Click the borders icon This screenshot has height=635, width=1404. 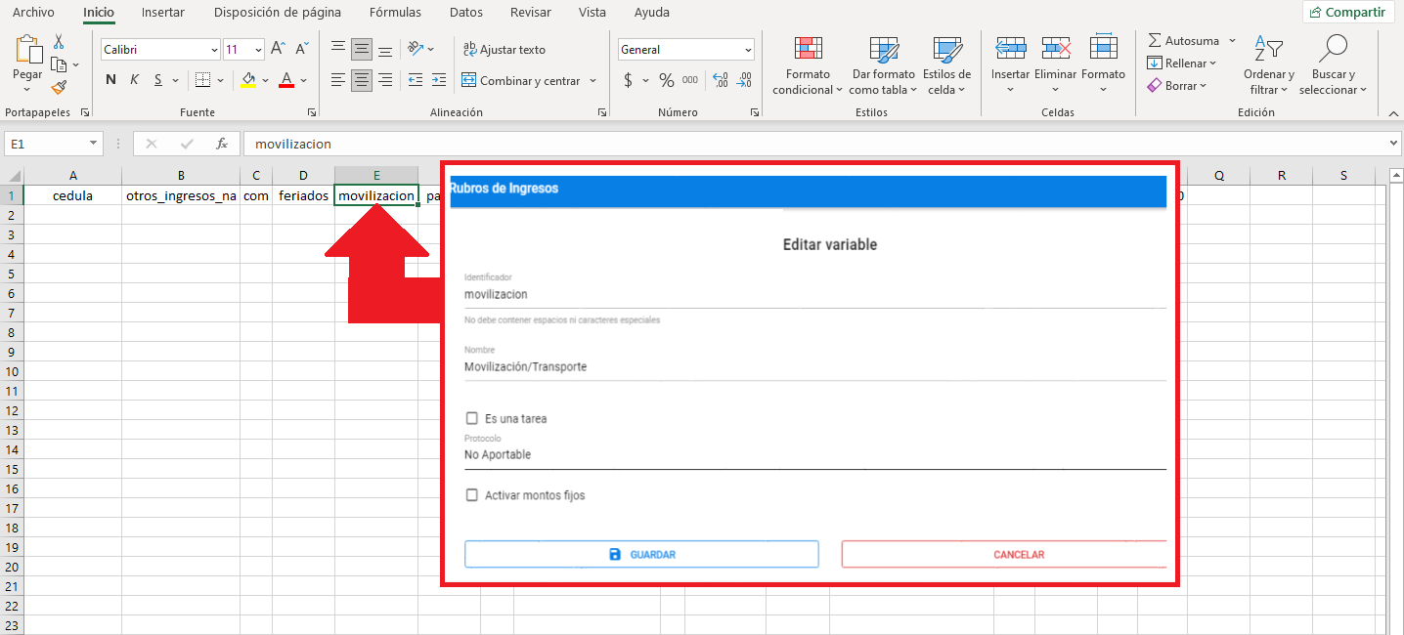pos(202,80)
